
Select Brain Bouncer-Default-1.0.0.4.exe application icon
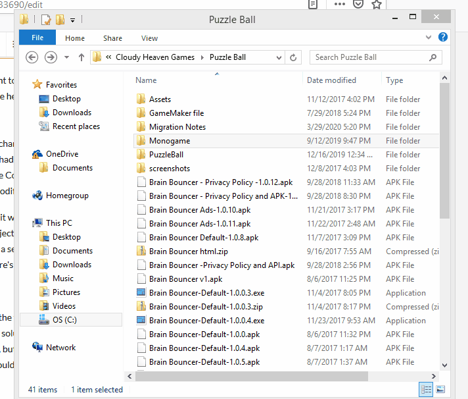pos(141,320)
